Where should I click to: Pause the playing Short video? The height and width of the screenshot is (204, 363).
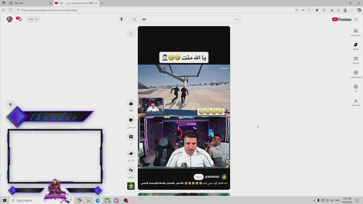pyautogui.click(x=184, y=108)
